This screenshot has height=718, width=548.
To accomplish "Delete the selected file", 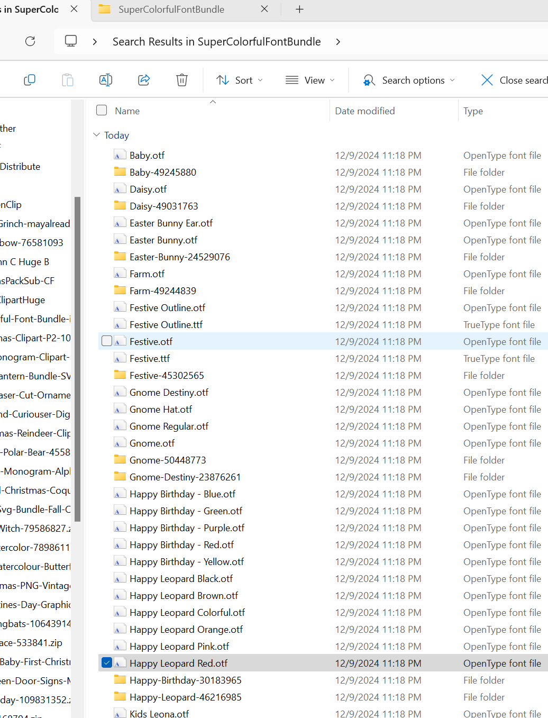I will click(x=182, y=80).
